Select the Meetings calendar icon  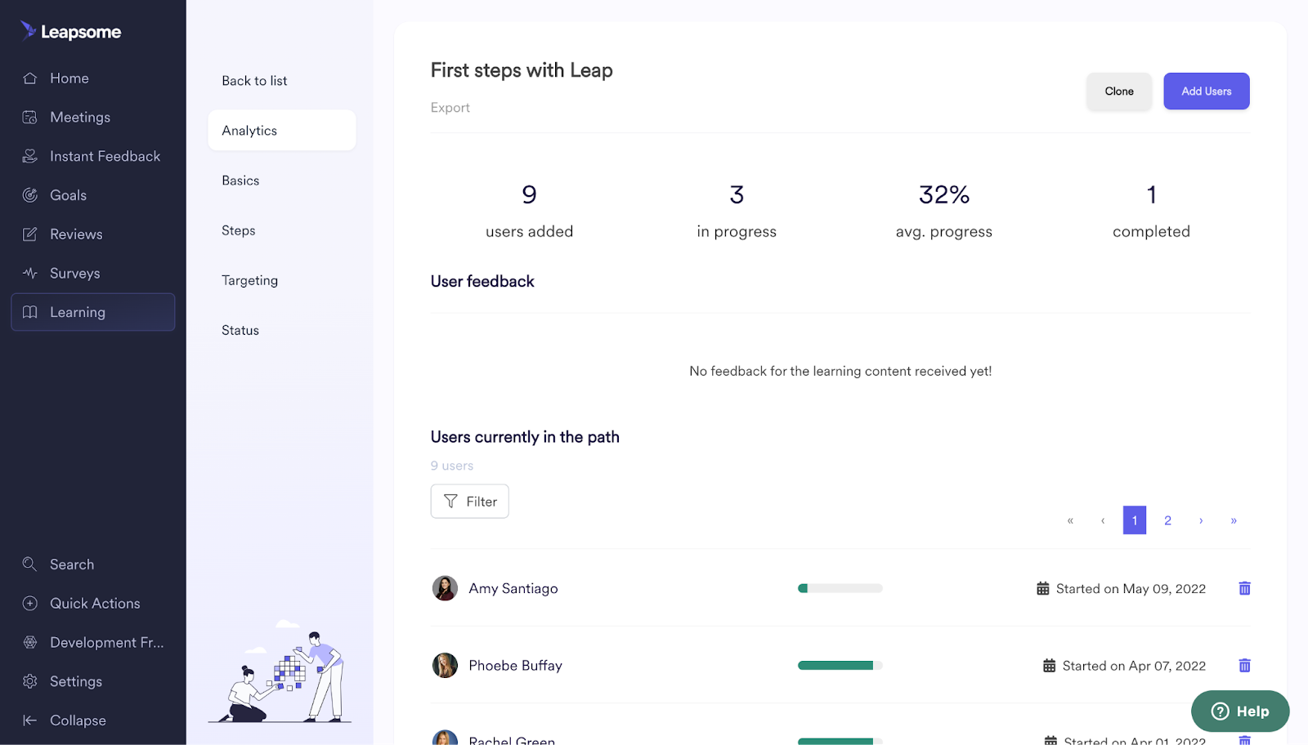(29, 117)
